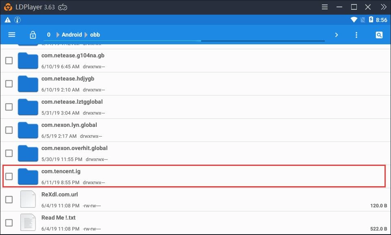391x235 pixels.
Task: Click the lock icon beside the path bar
Action: (33, 35)
